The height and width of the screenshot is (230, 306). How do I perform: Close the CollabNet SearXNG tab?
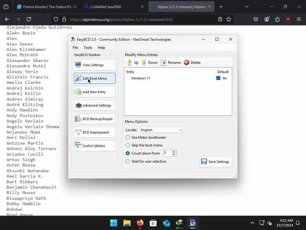coord(142,7)
